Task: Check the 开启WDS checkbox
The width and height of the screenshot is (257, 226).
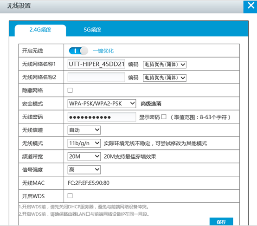Action: (70, 196)
